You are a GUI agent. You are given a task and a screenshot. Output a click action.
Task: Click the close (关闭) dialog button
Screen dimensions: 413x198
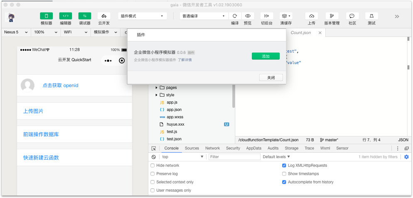pyautogui.click(x=271, y=78)
